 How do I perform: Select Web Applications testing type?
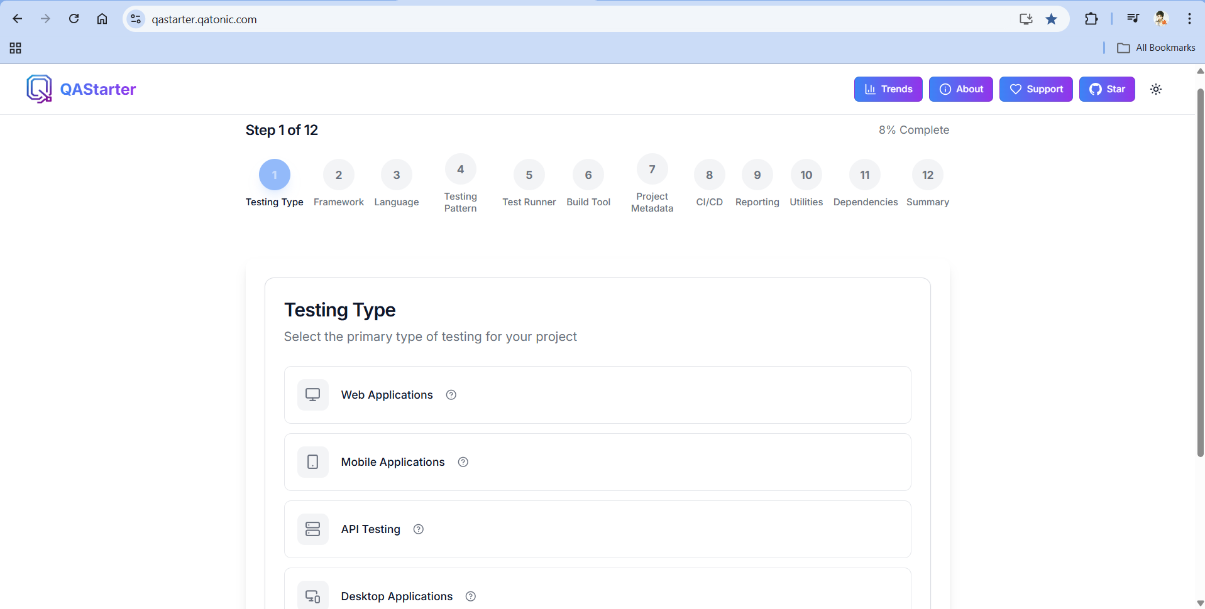[x=597, y=394]
